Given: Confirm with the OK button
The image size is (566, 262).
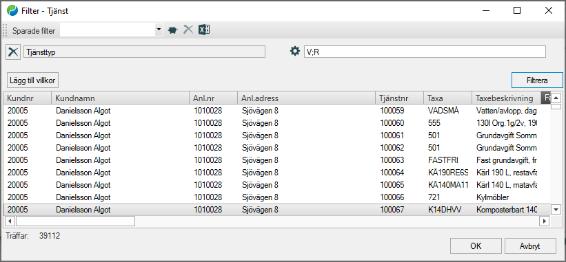Looking at the screenshot, I should [476, 246].
